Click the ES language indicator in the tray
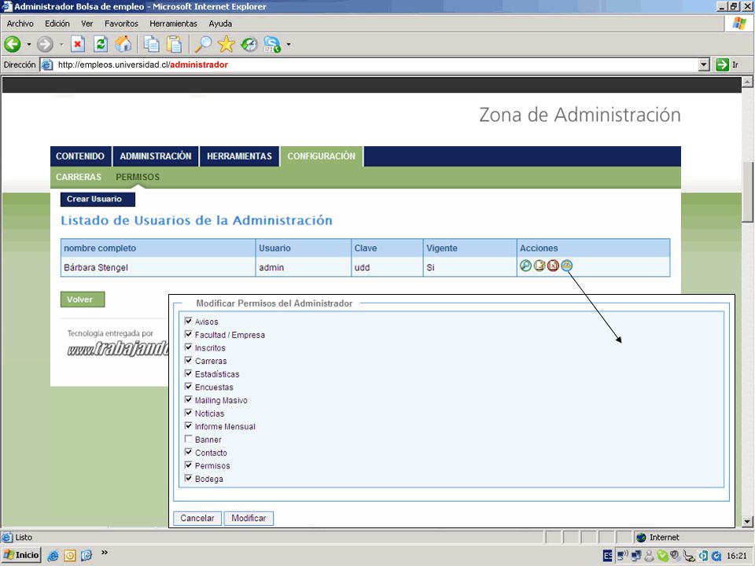The height and width of the screenshot is (566, 755). coord(608,556)
